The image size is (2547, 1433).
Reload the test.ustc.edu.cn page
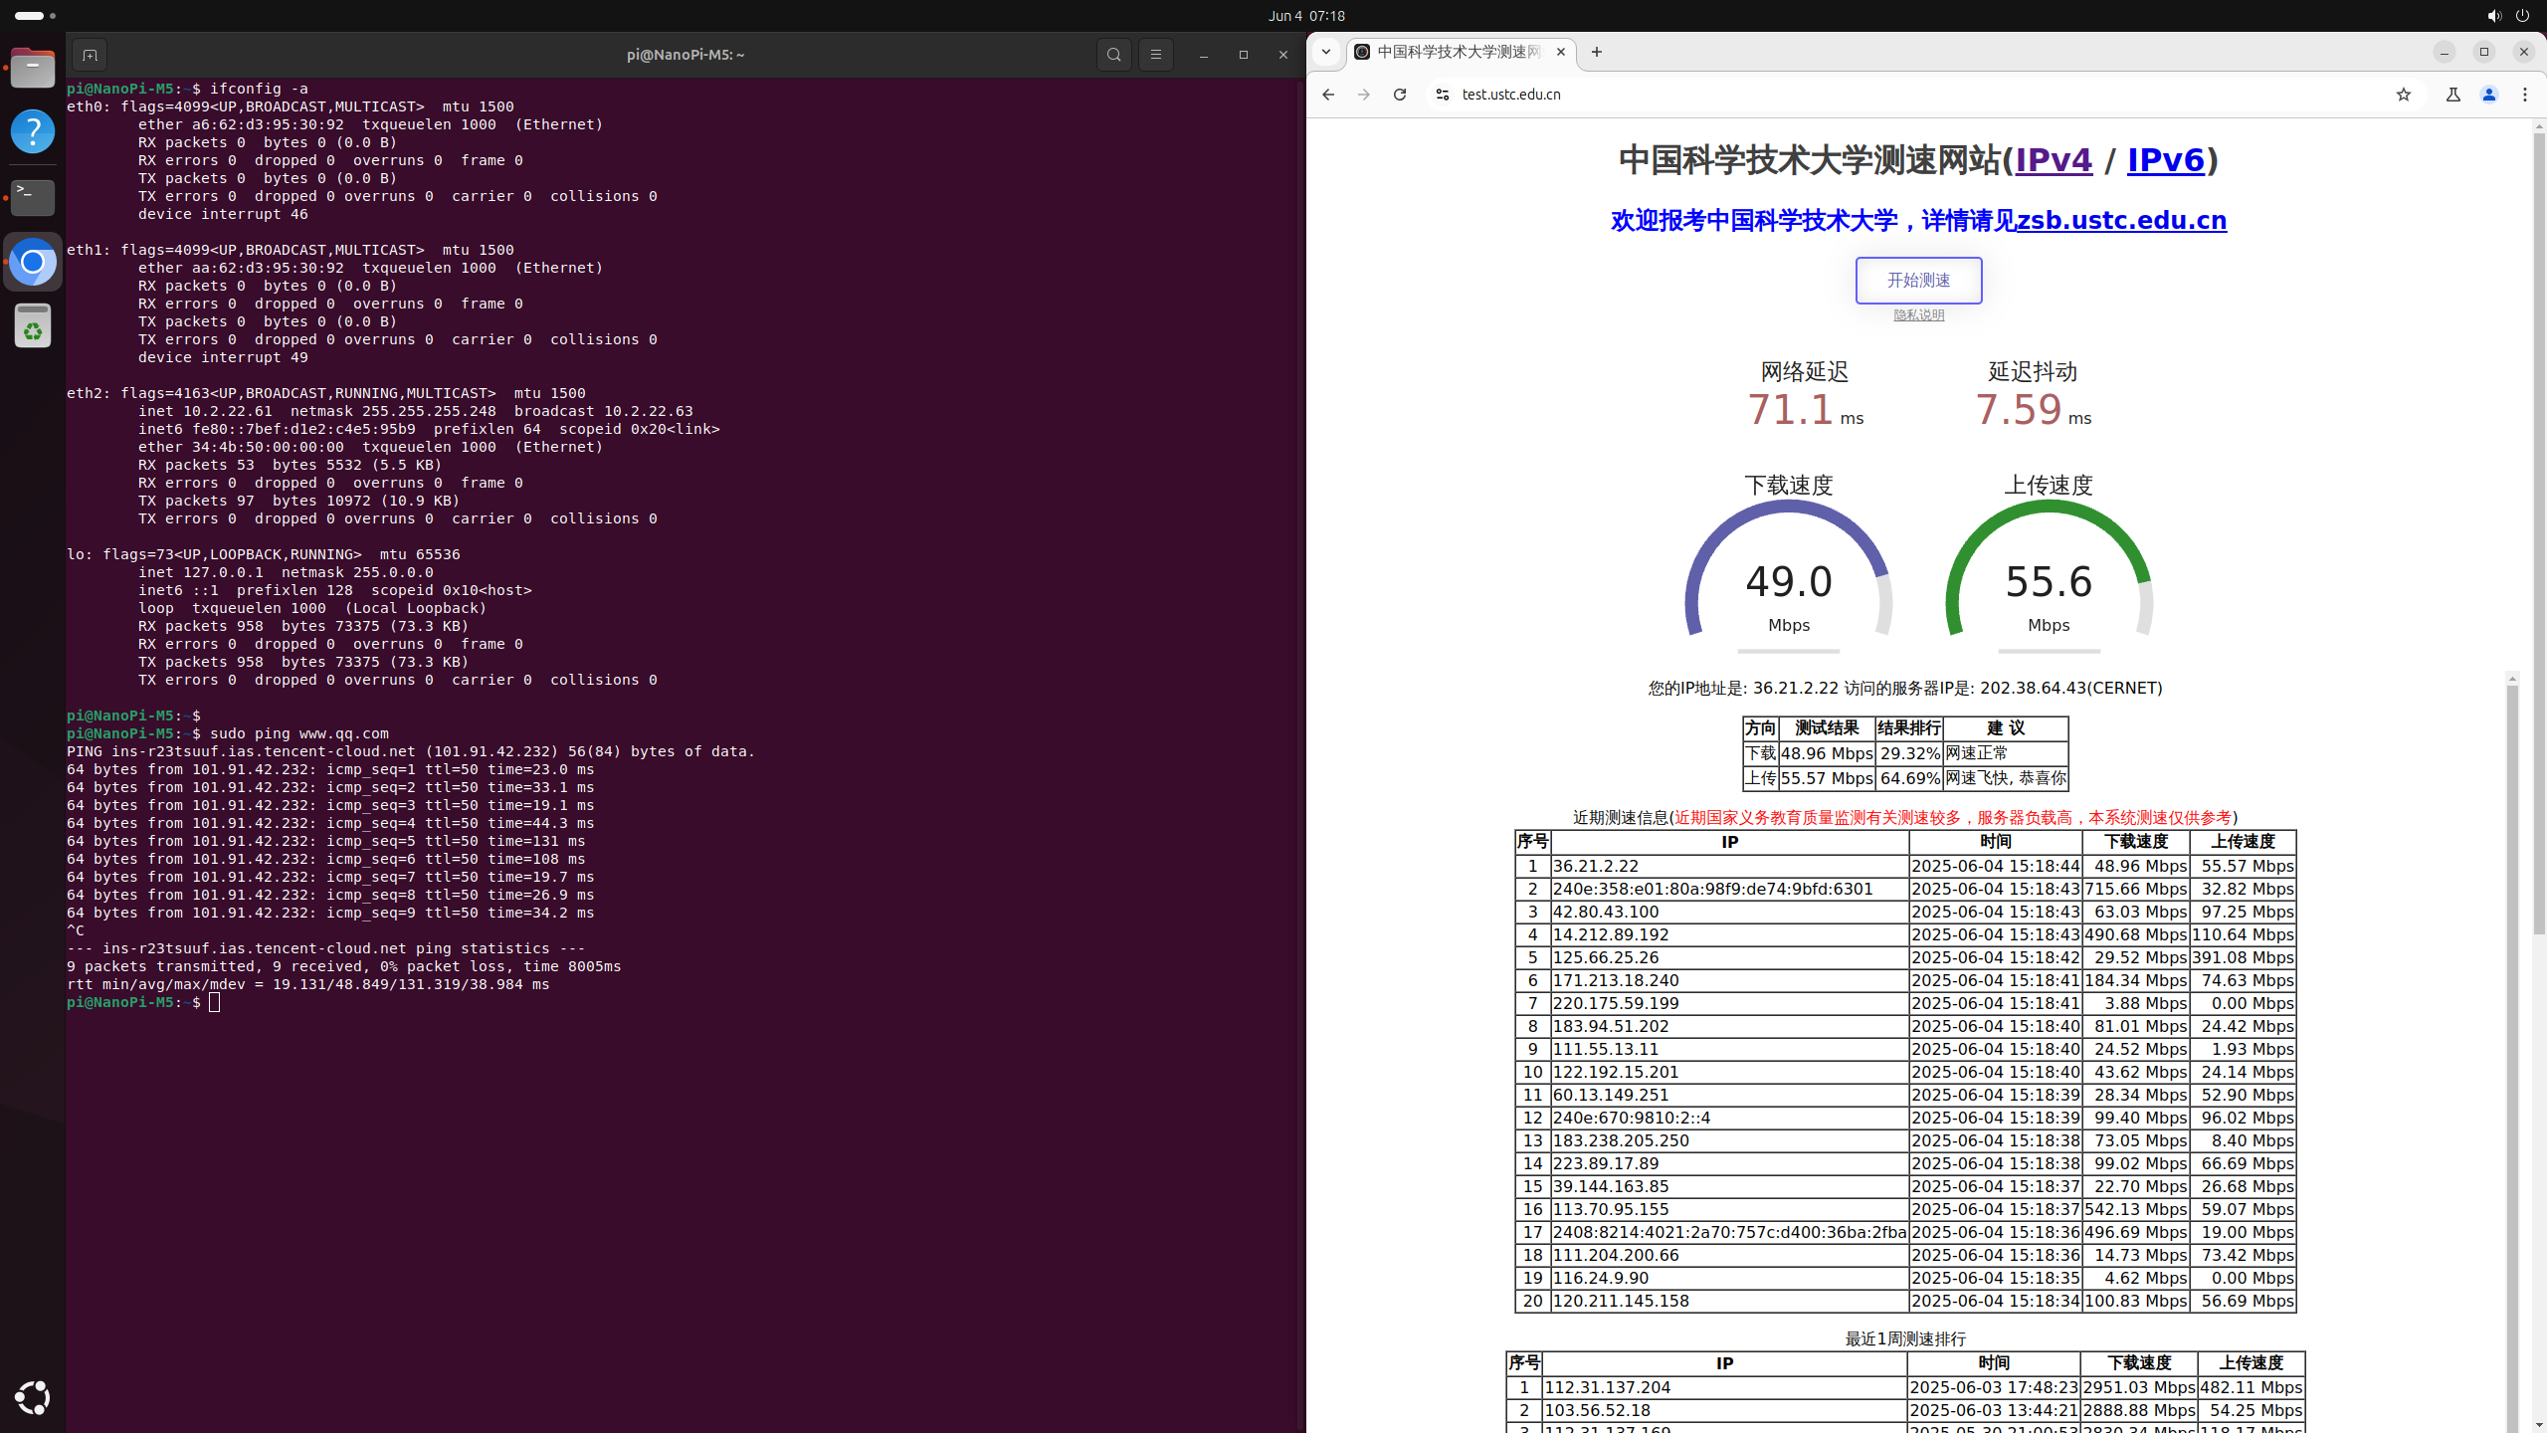click(1400, 95)
